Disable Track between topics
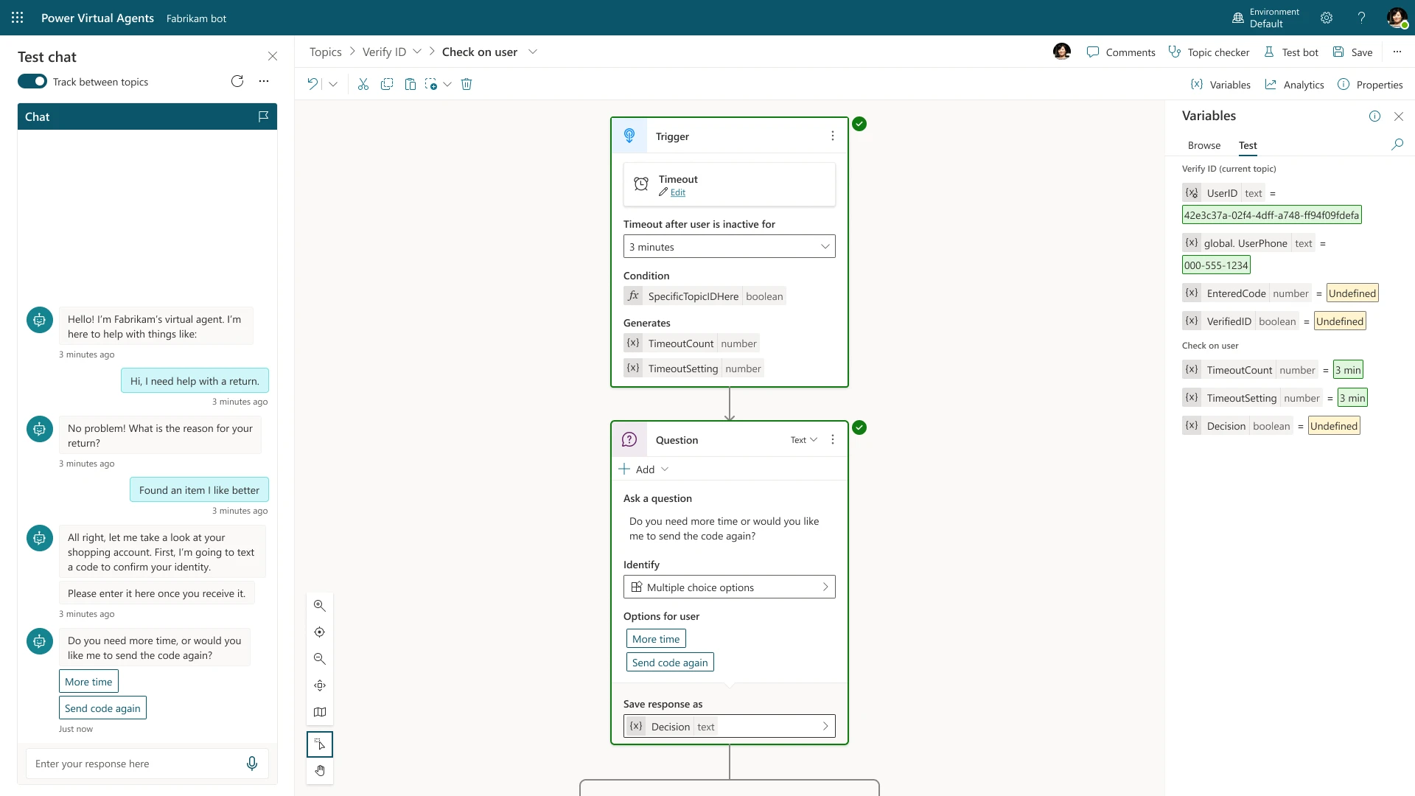This screenshot has height=796, width=1415. click(x=32, y=81)
